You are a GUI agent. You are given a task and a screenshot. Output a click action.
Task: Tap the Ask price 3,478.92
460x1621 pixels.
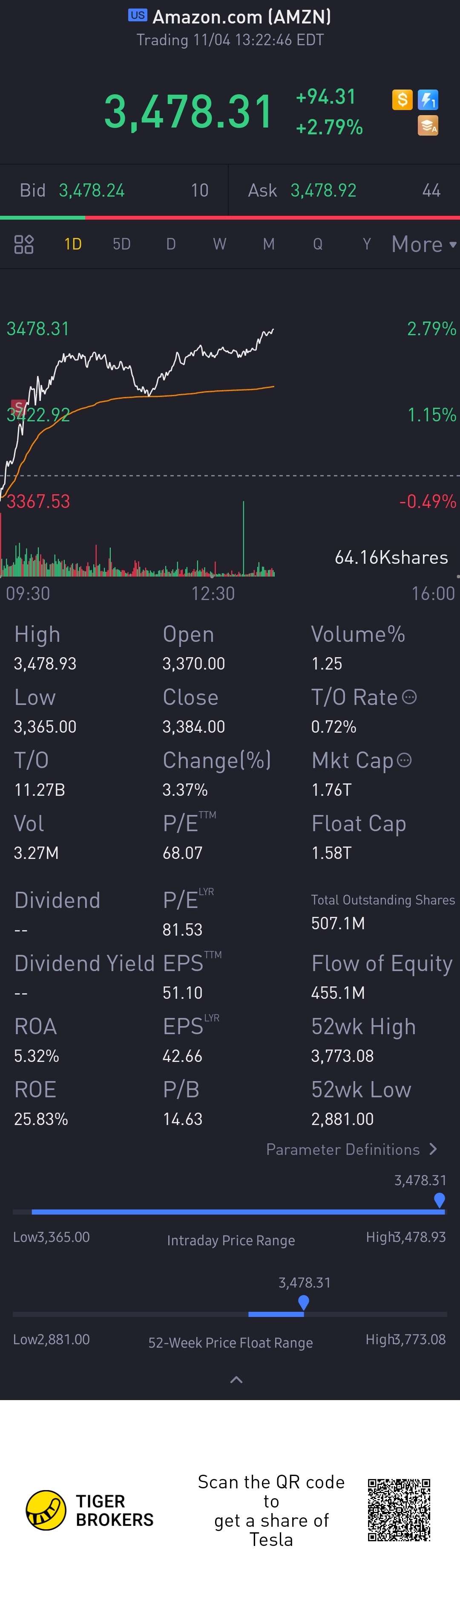point(324,191)
